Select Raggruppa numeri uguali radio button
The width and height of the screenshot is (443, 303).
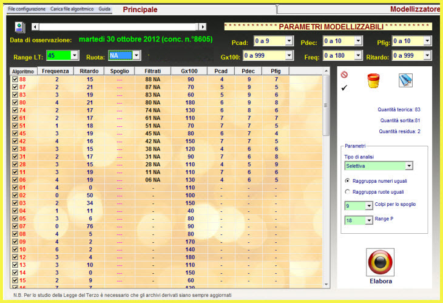point(347,181)
